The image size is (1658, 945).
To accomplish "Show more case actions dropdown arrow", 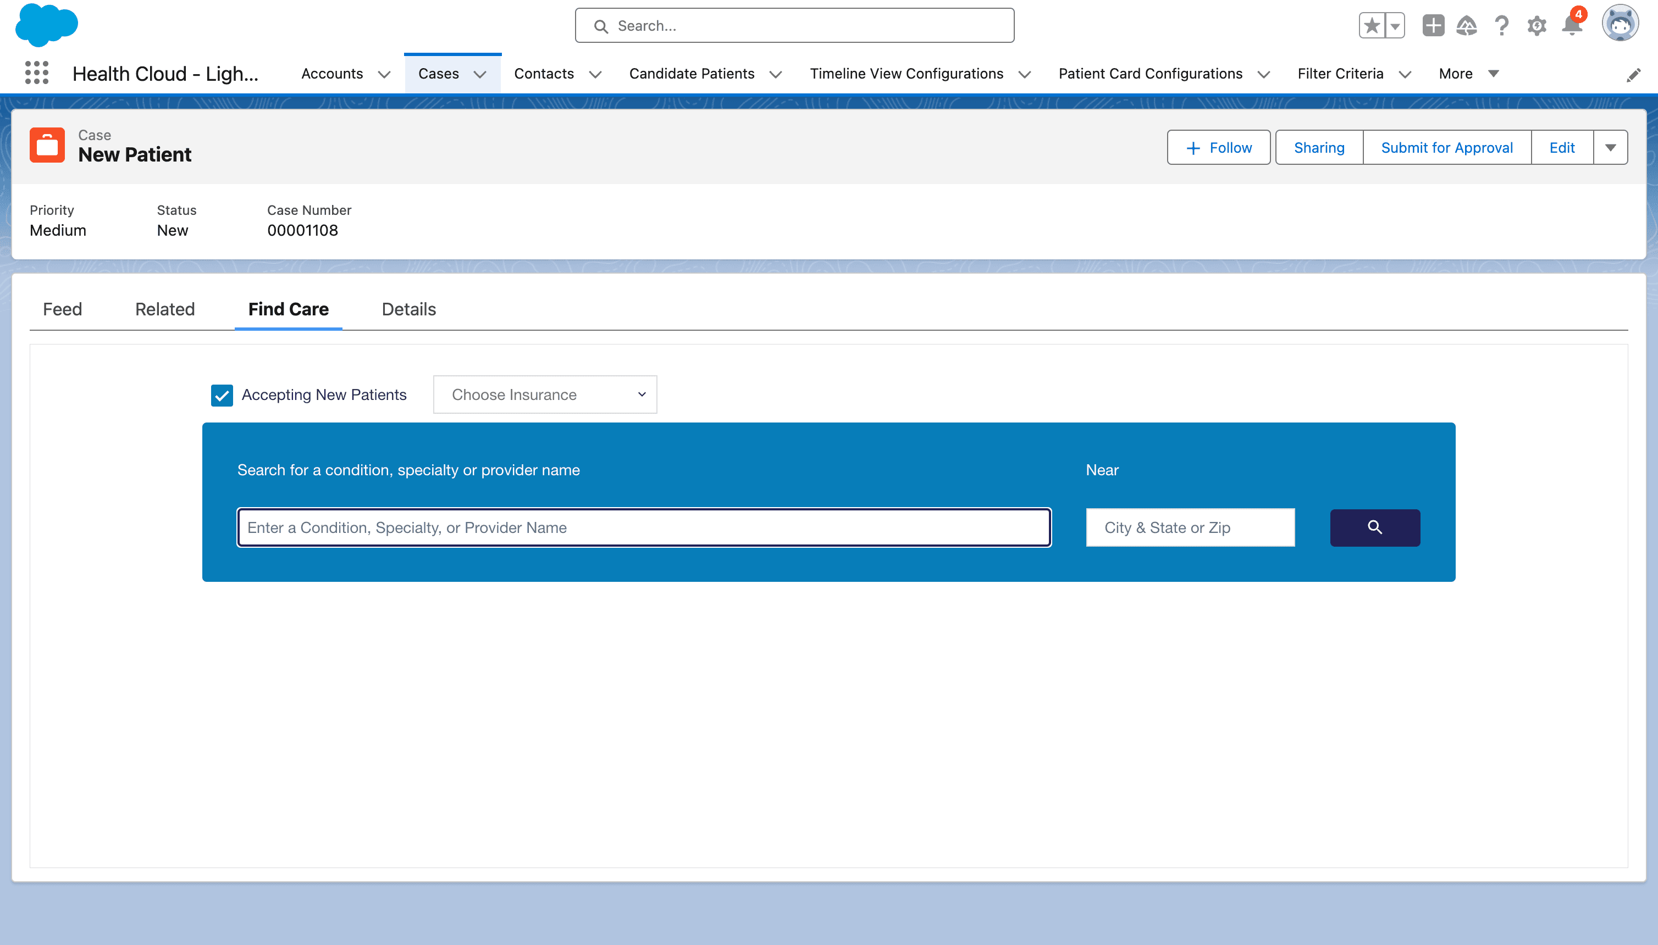I will tap(1610, 147).
